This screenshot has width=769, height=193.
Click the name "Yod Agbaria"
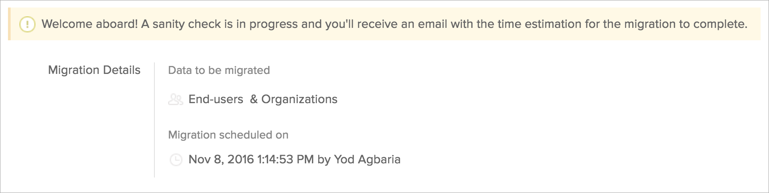[367, 159]
